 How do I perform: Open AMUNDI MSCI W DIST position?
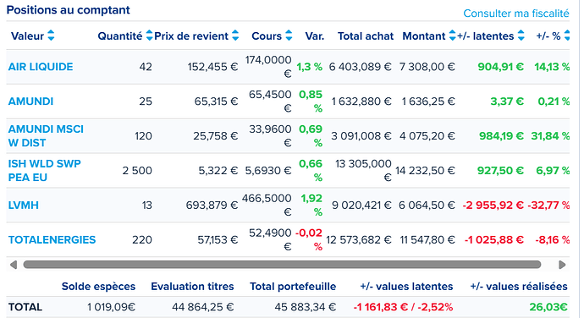(46, 136)
